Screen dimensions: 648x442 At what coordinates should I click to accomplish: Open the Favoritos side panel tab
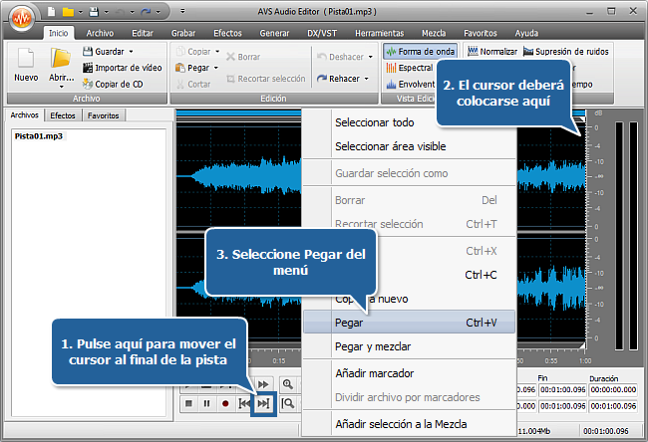click(x=101, y=115)
